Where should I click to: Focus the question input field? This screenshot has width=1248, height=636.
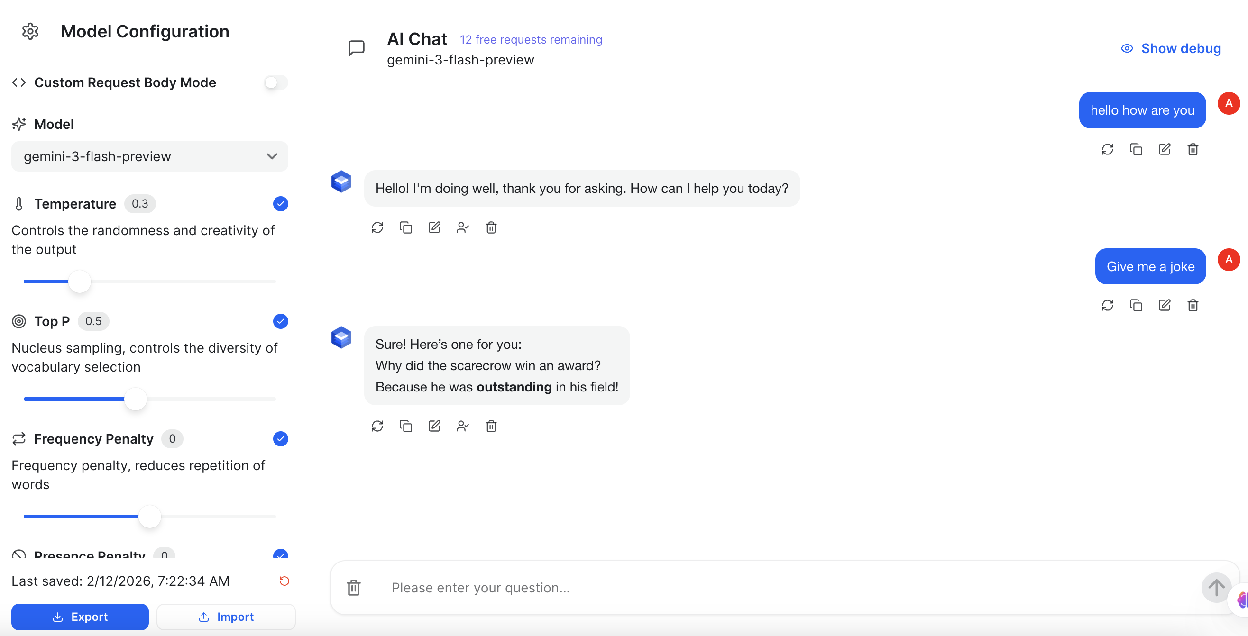coord(775,588)
